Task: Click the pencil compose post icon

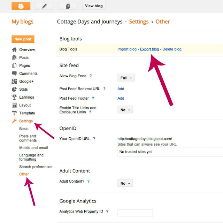Action: tap(45, 6)
